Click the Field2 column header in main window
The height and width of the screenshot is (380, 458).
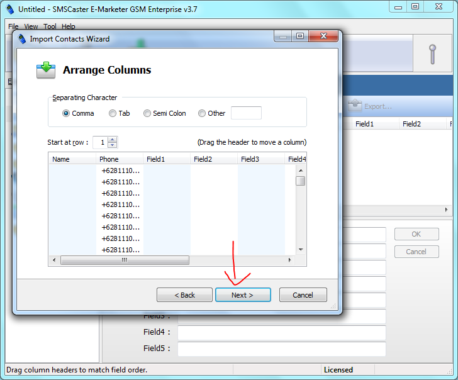coord(422,124)
